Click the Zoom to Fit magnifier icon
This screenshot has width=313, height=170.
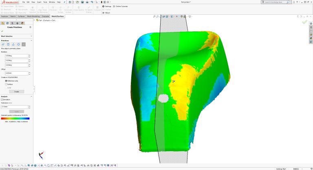click(155, 17)
